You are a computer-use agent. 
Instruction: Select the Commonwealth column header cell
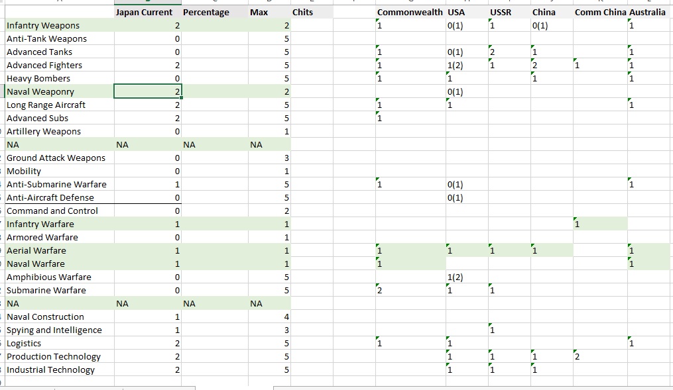[410, 12]
